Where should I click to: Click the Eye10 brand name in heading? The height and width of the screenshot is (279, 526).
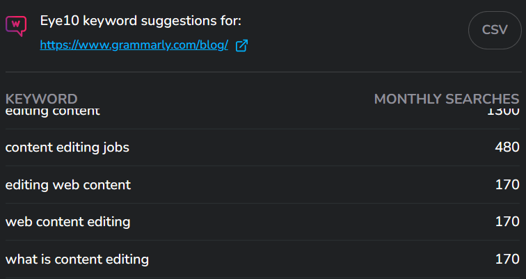tap(59, 21)
